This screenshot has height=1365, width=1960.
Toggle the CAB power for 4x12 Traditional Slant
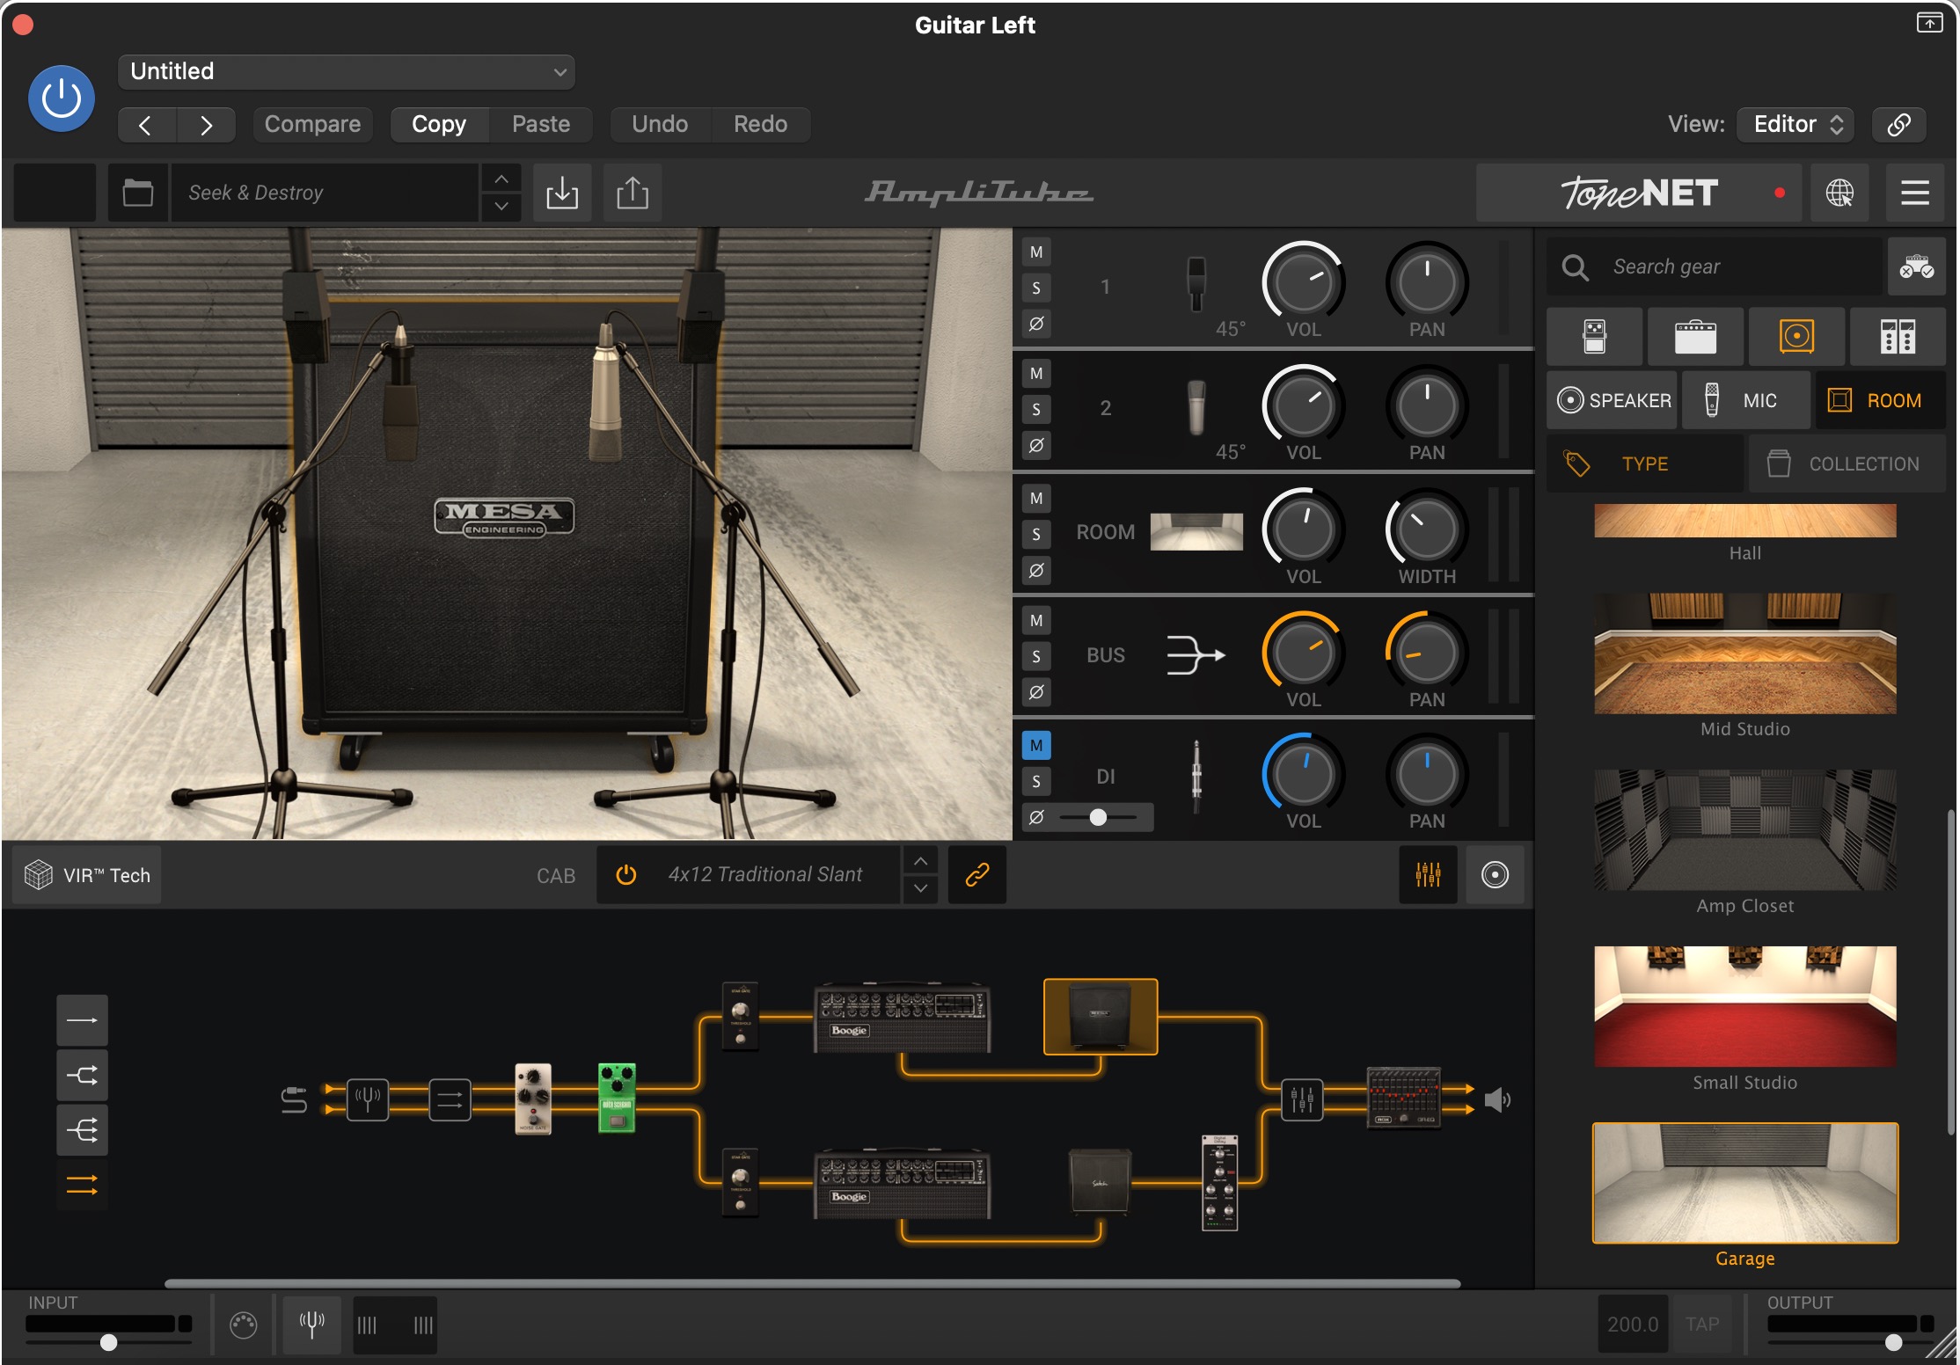click(626, 874)
